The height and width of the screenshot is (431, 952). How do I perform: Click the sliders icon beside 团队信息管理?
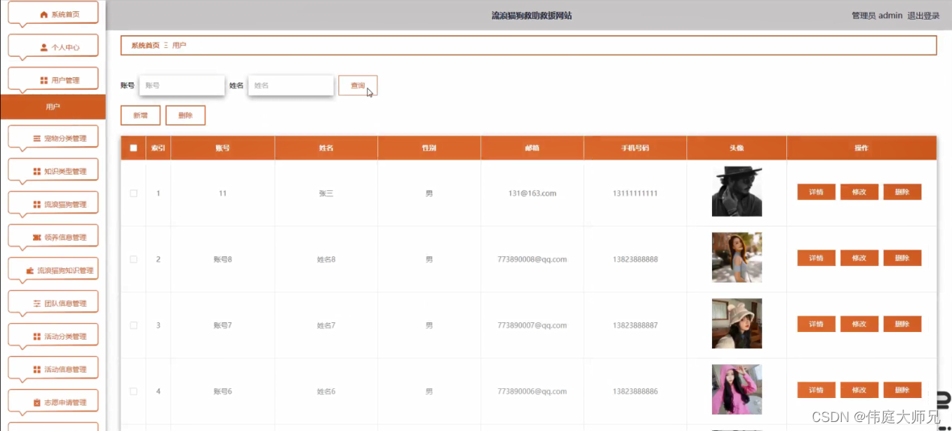coord(37,304)
